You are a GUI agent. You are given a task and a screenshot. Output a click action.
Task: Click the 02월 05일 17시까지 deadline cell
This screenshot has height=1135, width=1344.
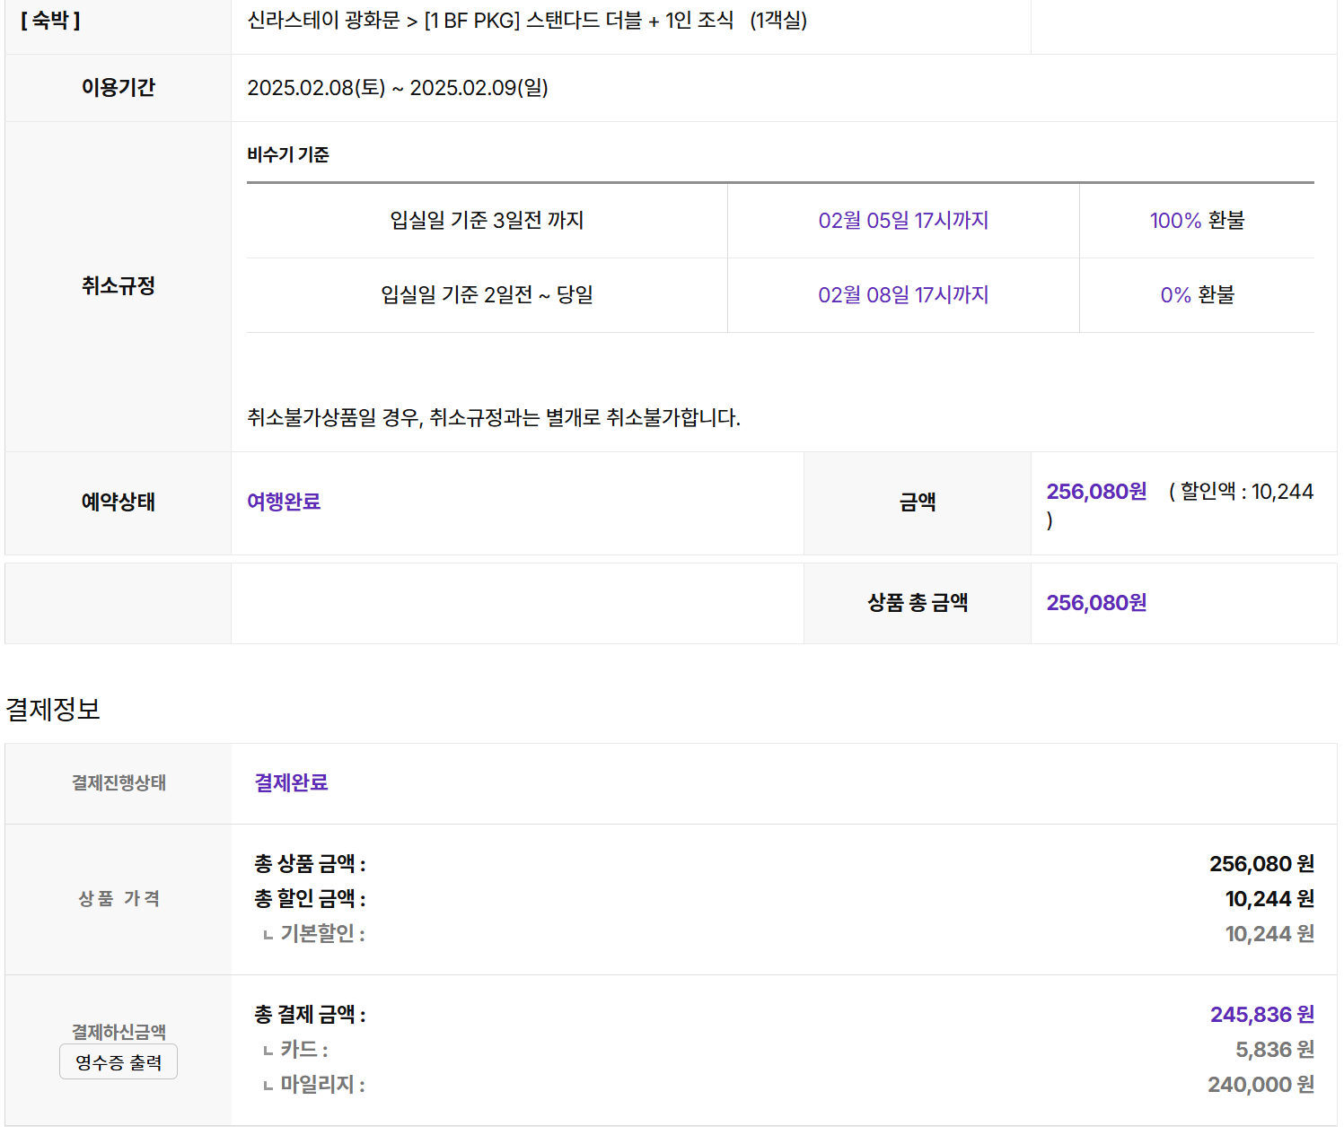click(x=903, y=221)
